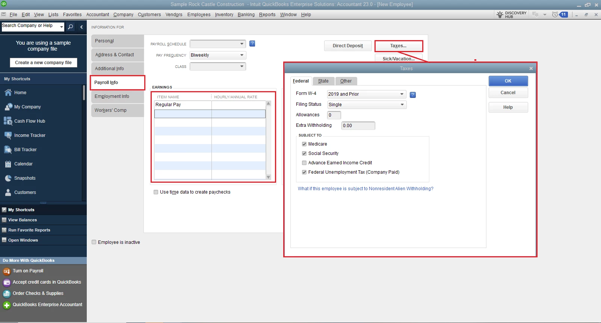
Task: Enable Advance Earned Income Credit checkbox
Action: (x=304, y=163)
